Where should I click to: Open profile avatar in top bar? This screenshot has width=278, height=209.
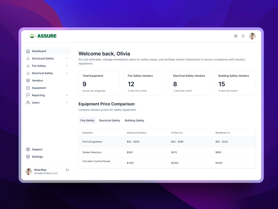point(252,36)
